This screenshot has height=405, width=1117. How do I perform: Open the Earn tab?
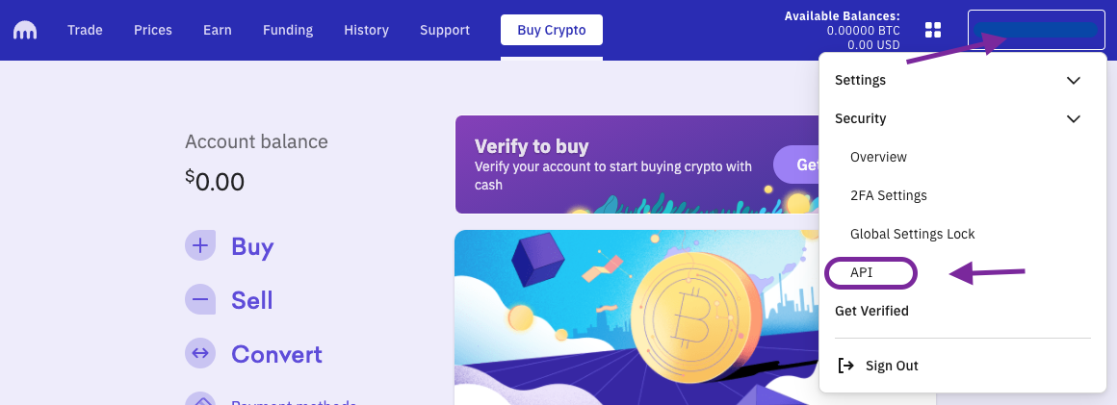pyautogui.click(x=218, y=30)
